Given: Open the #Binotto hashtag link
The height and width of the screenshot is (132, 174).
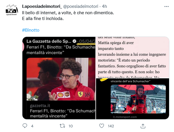Looking at the screenshot, I should 31,30.
